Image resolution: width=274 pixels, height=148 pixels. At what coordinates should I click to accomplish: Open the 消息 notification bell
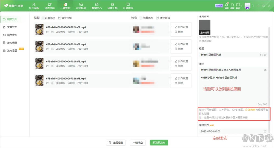227,5
